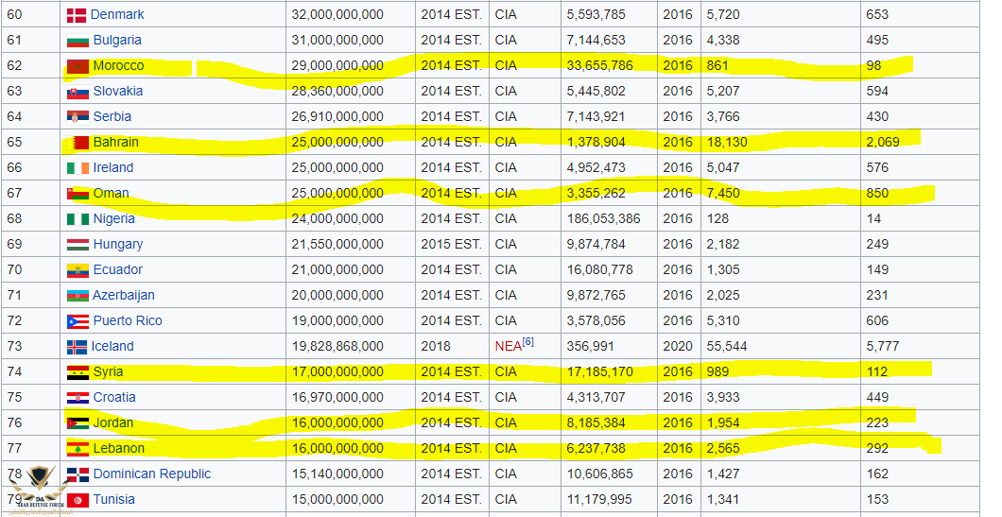Click the footnote [6] reference
This screenshot has width=1002, height=517.
(x=528, y=342)
